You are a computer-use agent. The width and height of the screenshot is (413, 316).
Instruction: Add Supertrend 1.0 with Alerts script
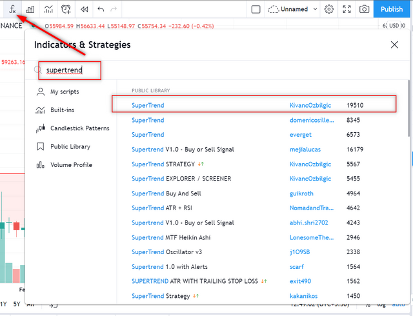click(x=254, y=267)
